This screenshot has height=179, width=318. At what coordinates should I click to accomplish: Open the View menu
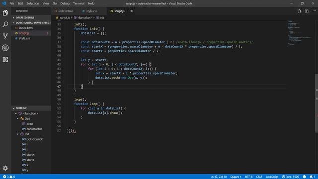(46, 3)
